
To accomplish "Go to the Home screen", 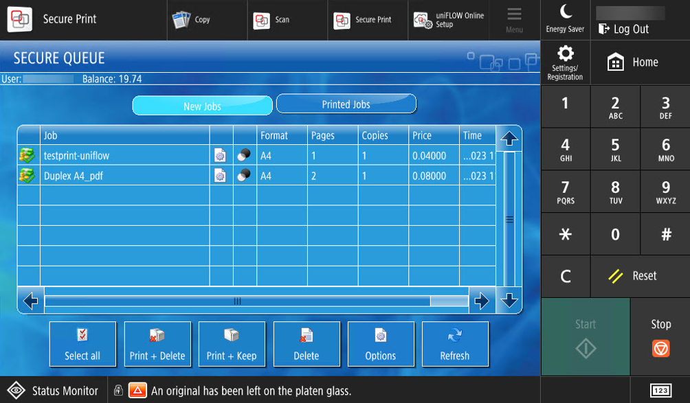I will click(x=634, y=62).
